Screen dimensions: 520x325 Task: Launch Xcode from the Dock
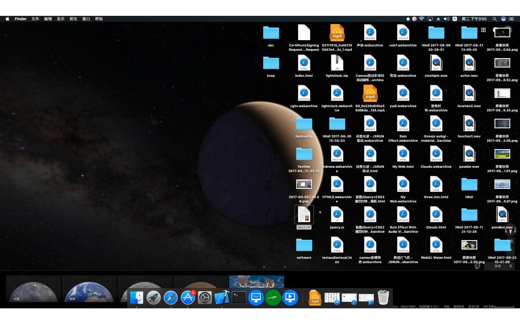221,297
